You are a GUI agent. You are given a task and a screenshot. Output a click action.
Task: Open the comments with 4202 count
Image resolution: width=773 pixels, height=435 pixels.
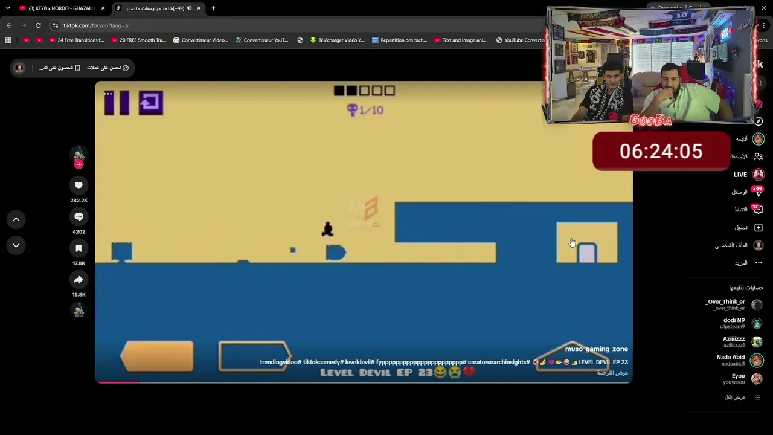(79, 217)
